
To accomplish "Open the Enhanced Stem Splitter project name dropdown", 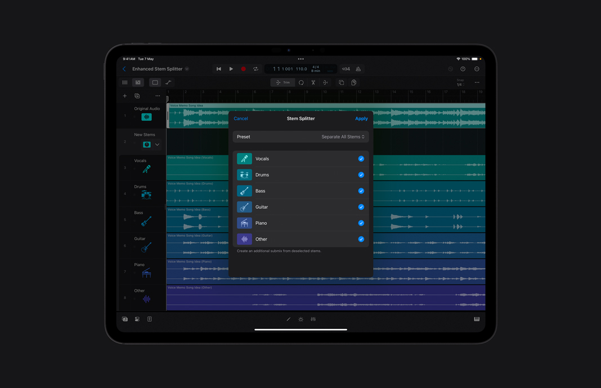I will 186,69.
